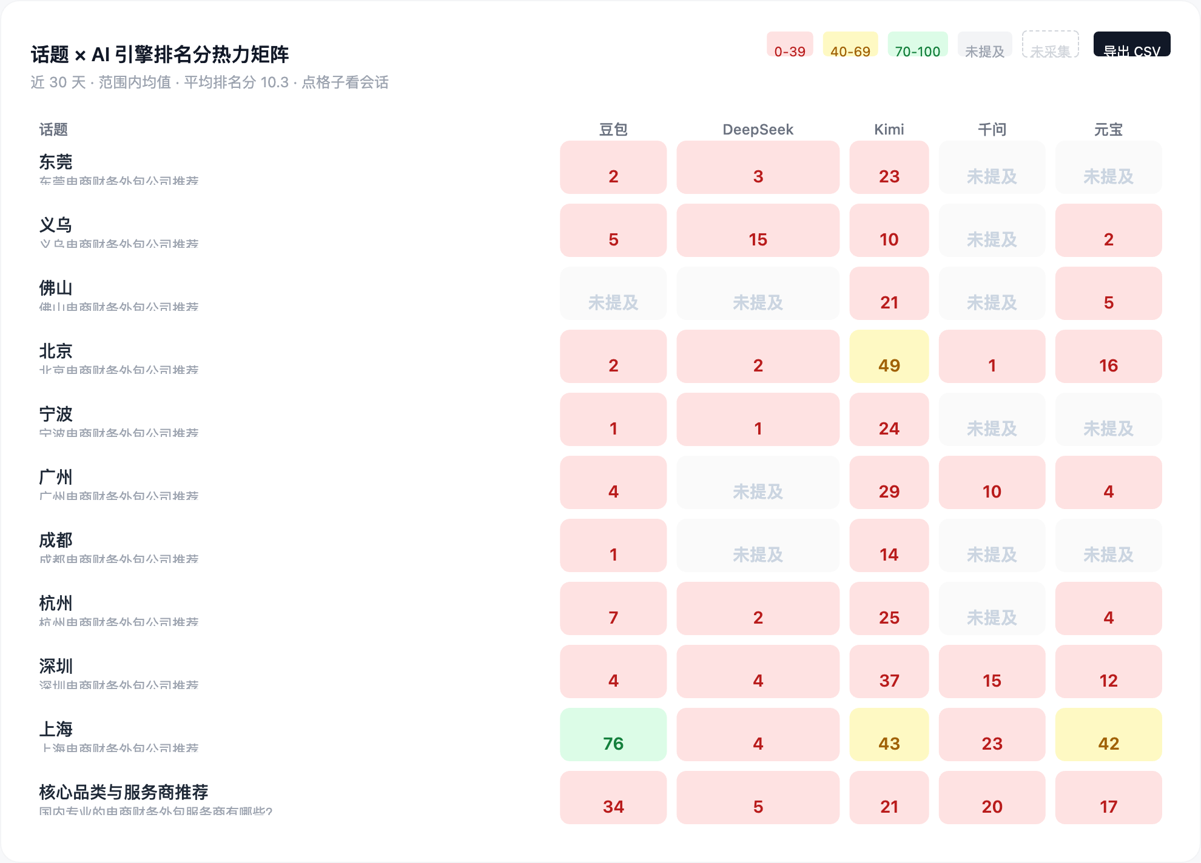Open the 深圳 元宝 cell showing 12
Screen dimensions: 1201x863
tap(1108, 671)
